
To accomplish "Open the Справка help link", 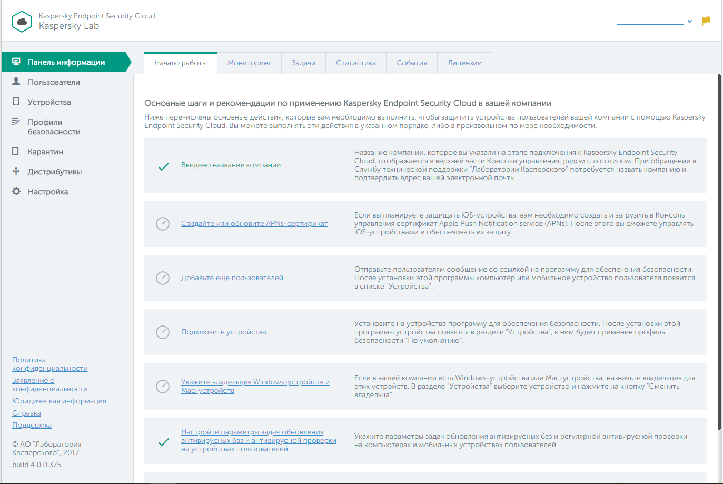I will coord(26,413).
